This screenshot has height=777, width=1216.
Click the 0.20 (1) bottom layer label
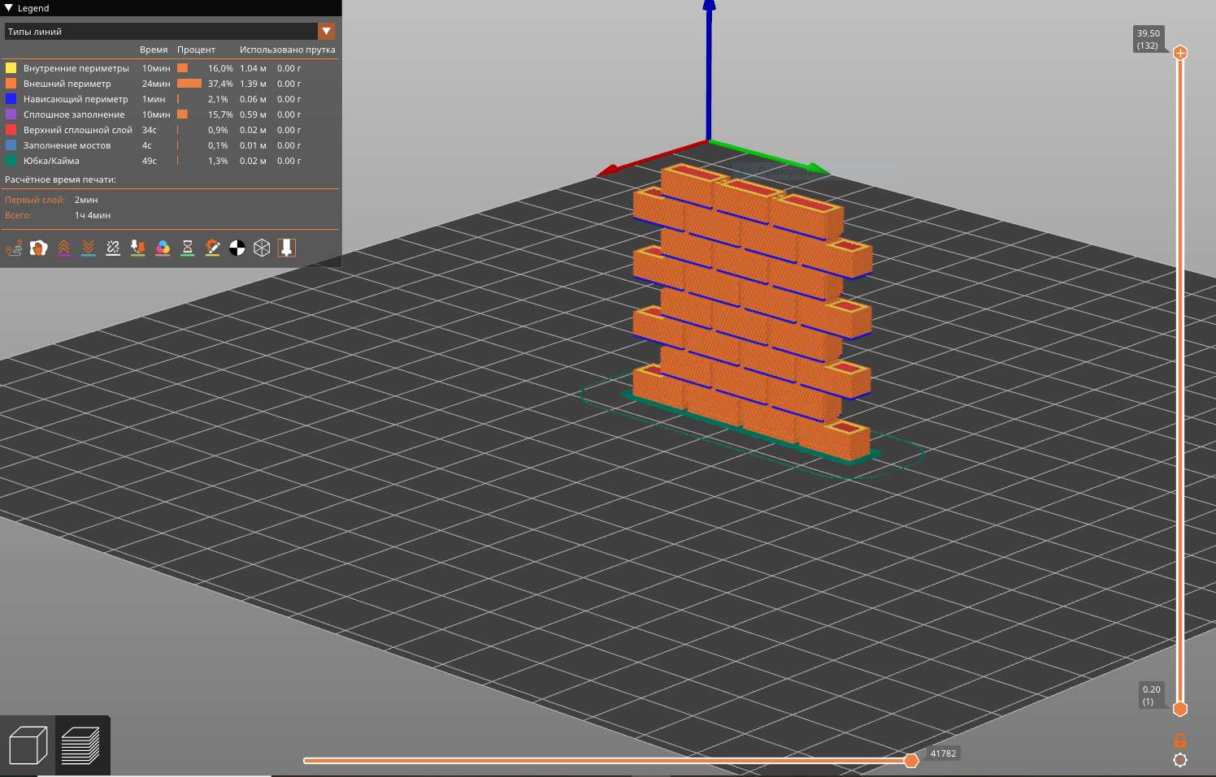point(1151,695)
